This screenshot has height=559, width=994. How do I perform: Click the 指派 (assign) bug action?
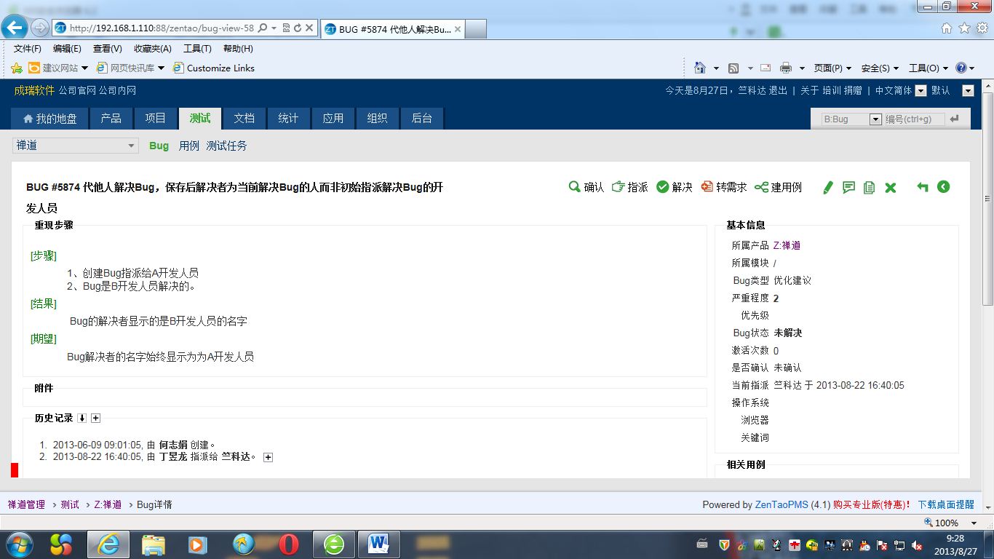tap(630, 187)
